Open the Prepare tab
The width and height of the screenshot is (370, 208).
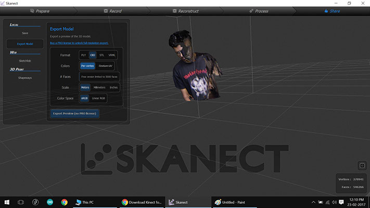point(40,11)
